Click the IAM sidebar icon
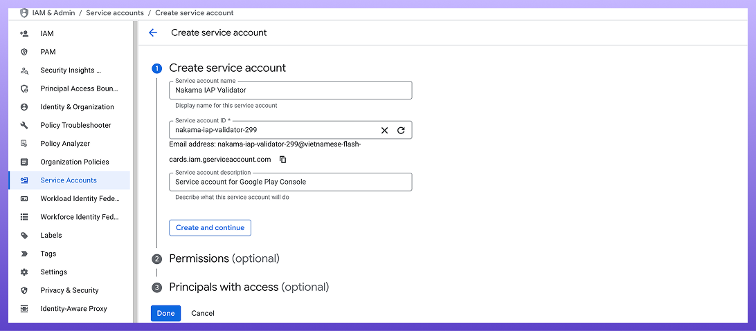The image size is (756, 331). pyautogui.click(x=24, y=34)
